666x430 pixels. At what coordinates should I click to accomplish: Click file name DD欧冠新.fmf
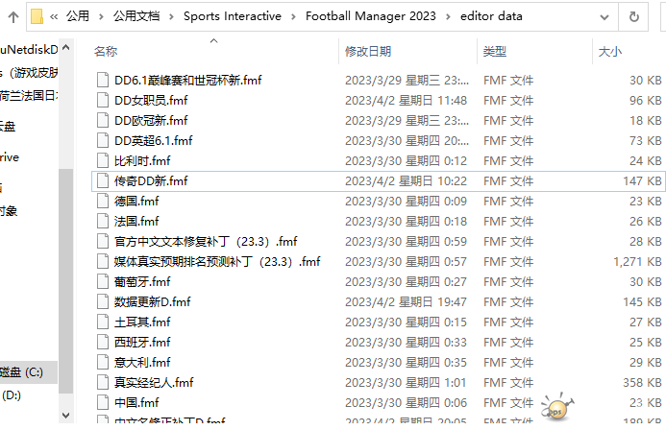[x=151, y=120]
